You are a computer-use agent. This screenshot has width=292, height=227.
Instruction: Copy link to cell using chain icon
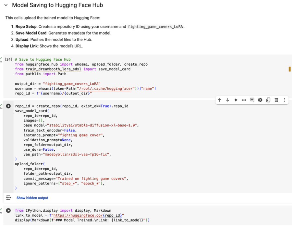(x=244, y=100)
